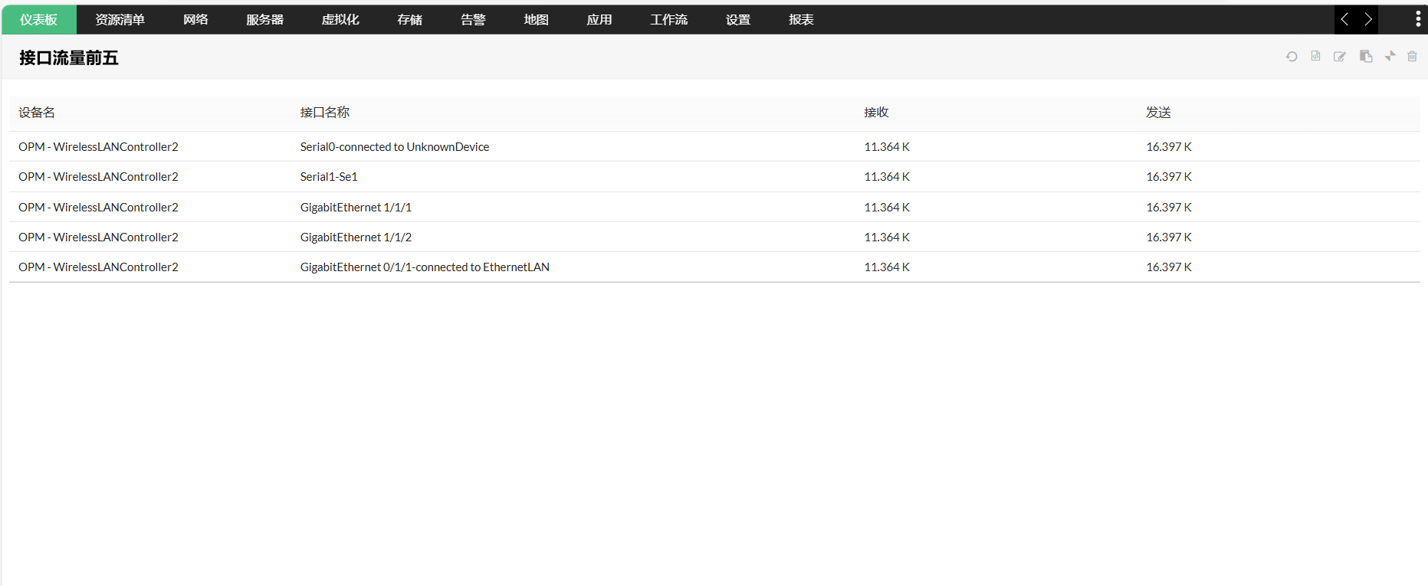Open the three-dot more options menu

click(1417, 19)
